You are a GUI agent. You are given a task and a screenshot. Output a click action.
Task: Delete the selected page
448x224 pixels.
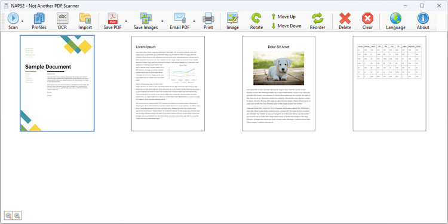tap(345, 22)
